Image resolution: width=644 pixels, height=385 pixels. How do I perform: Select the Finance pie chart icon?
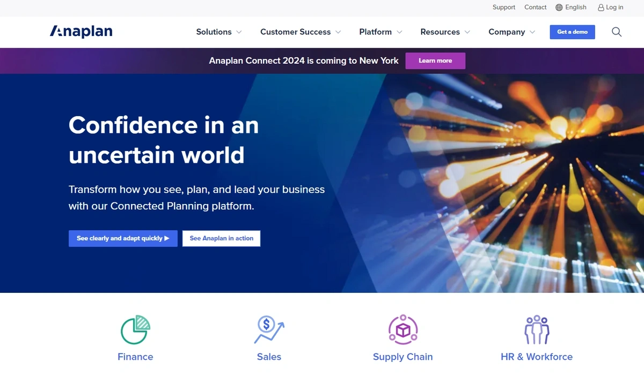(135, 329)
